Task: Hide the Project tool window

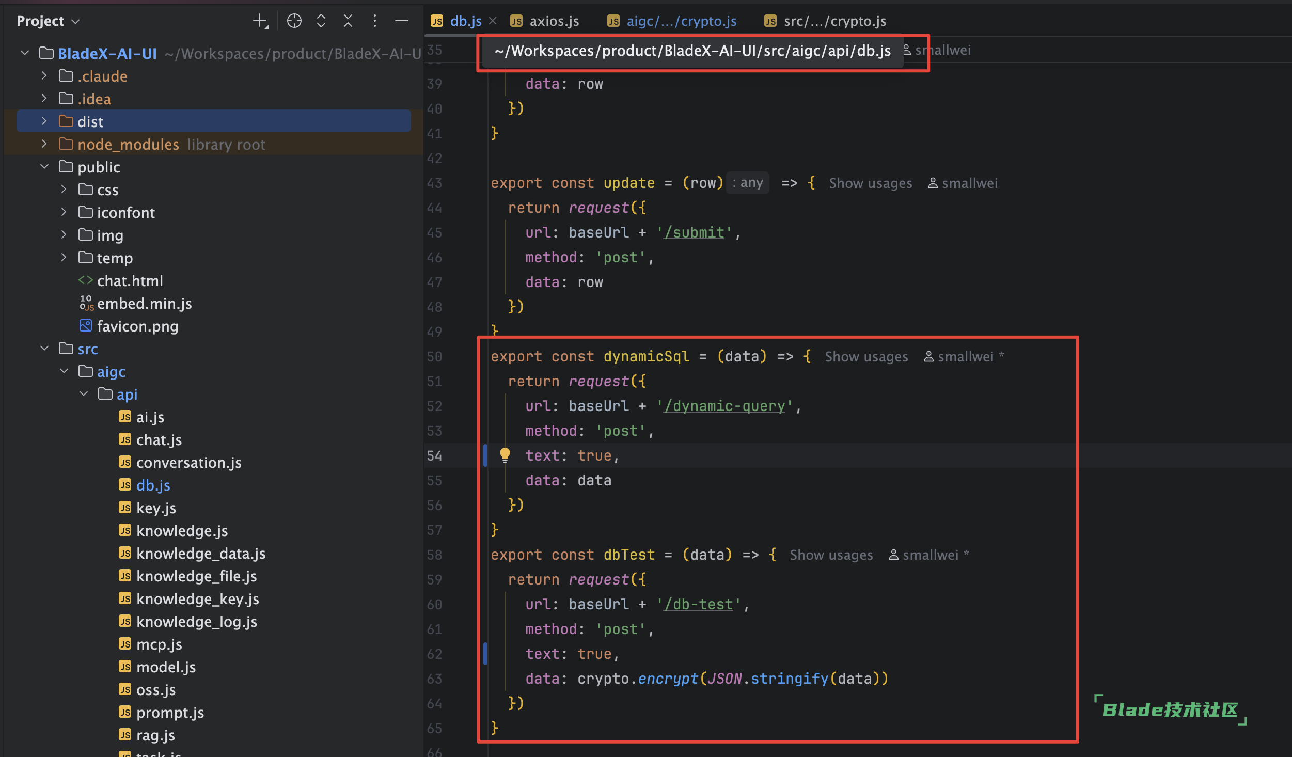Action: point(402,21)
